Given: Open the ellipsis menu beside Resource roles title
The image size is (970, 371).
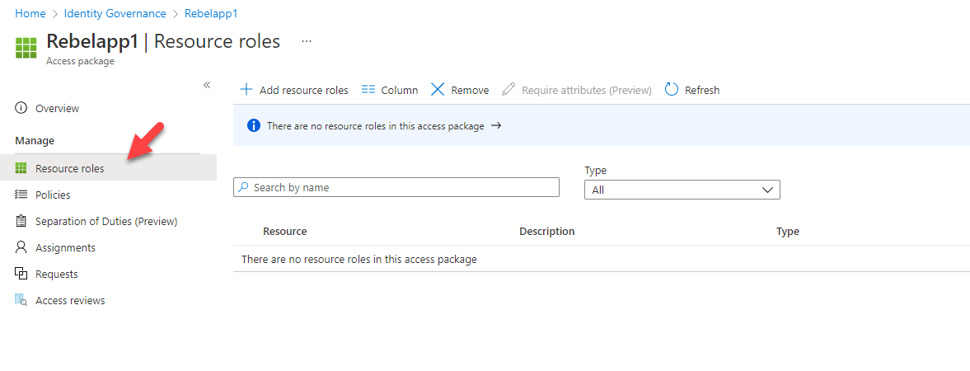Looking at the screenshot, I should tap(307, 41).
